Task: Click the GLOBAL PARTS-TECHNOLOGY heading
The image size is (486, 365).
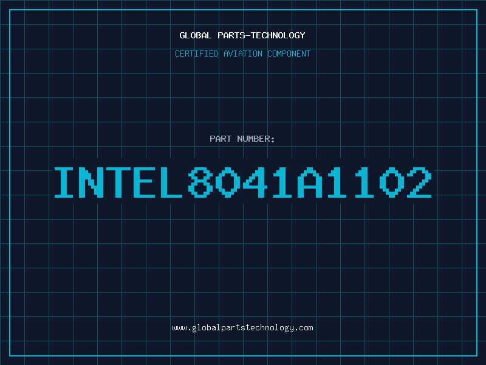Action: pos(242,35)
